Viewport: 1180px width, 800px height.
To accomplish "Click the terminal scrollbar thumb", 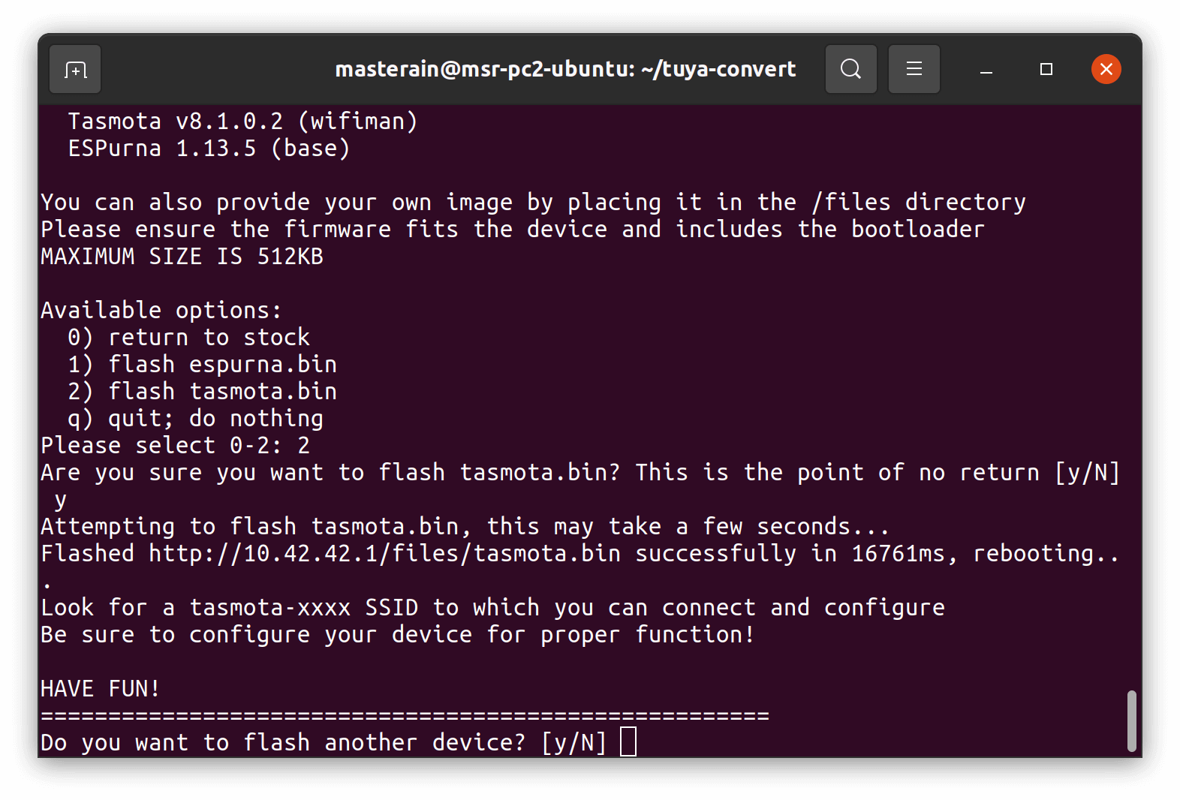I will (x=1131, y=720).
